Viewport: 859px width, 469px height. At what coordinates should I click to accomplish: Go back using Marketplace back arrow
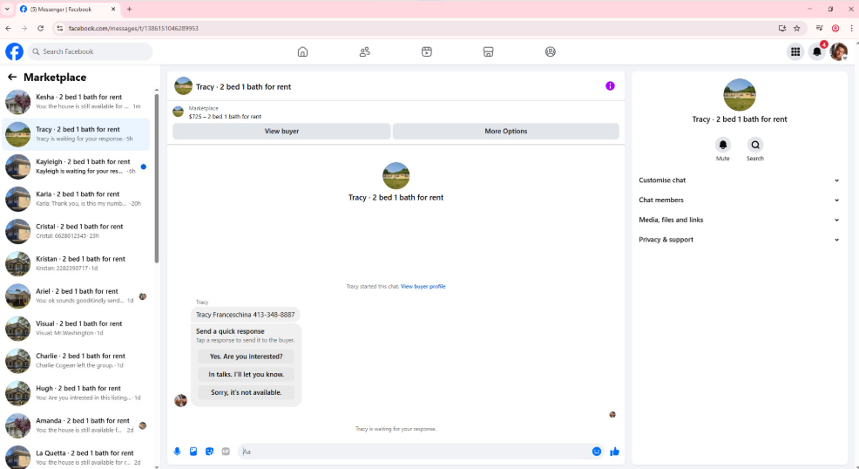12,78
